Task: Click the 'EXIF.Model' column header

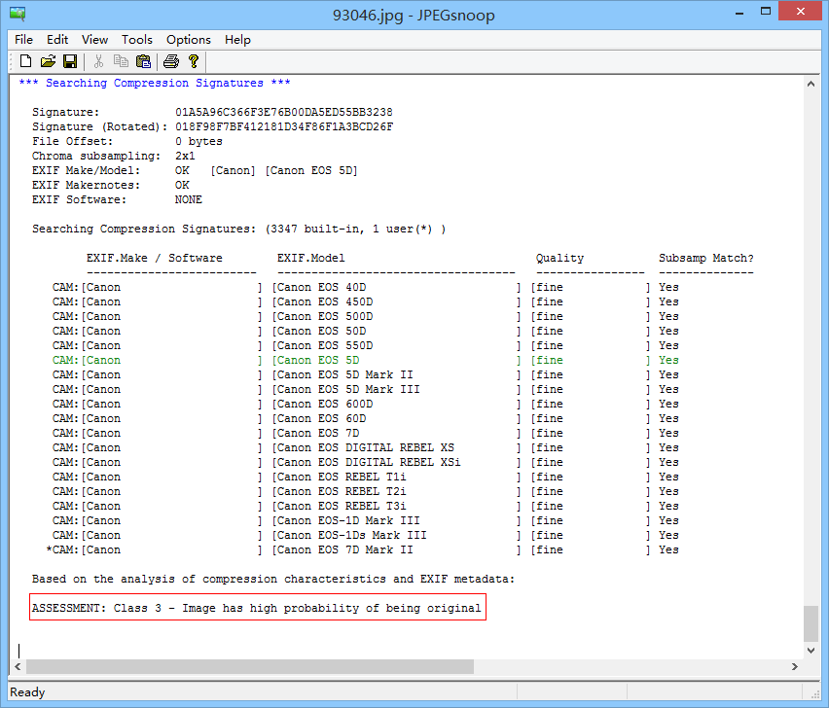Action: 311,258
